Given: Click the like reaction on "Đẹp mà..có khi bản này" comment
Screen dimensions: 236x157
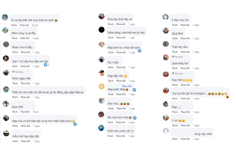Looking at the screenshot, I should point(75,124).
